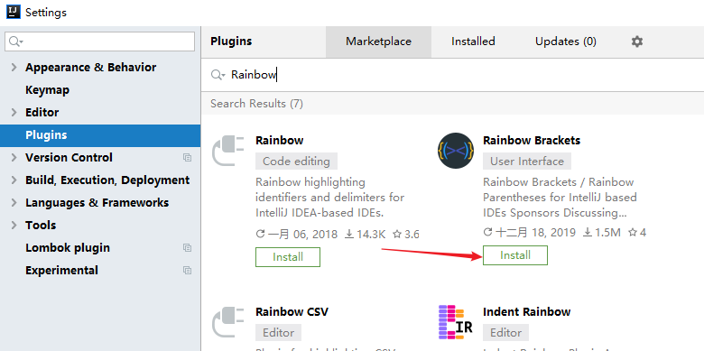Open the Rainbow CSV plugin title

[x=292, y=312]
